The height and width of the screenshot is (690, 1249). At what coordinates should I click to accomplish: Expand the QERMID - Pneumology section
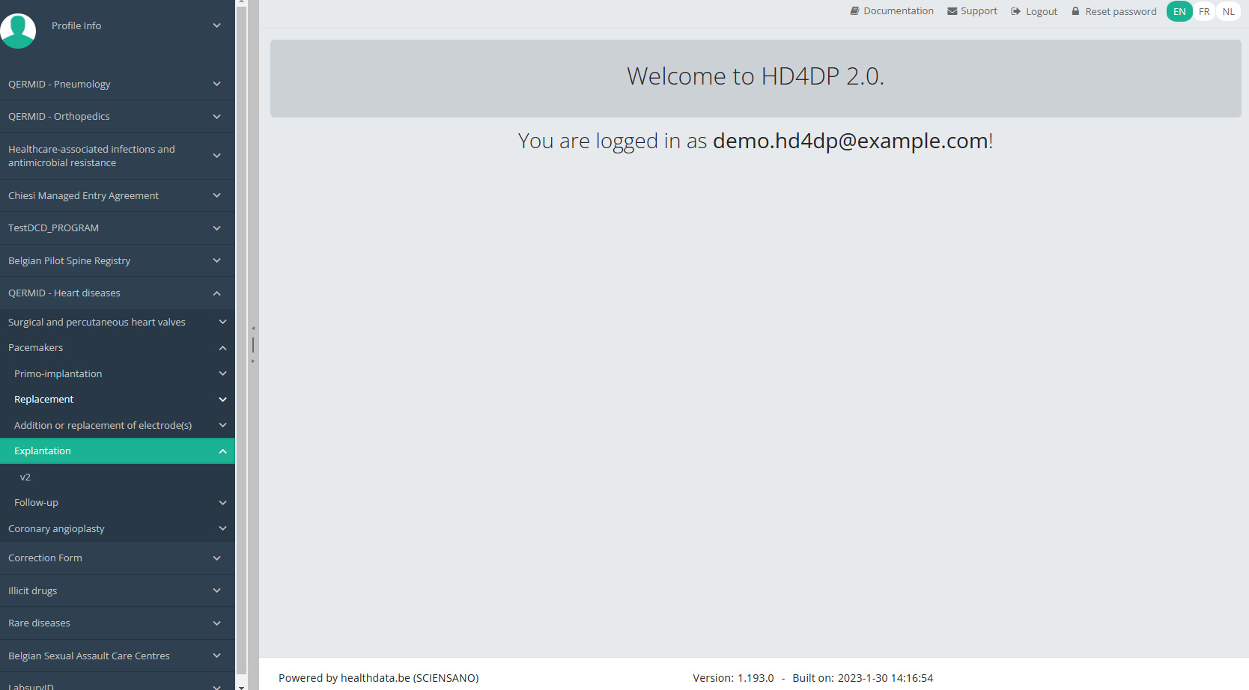point(117,84)
